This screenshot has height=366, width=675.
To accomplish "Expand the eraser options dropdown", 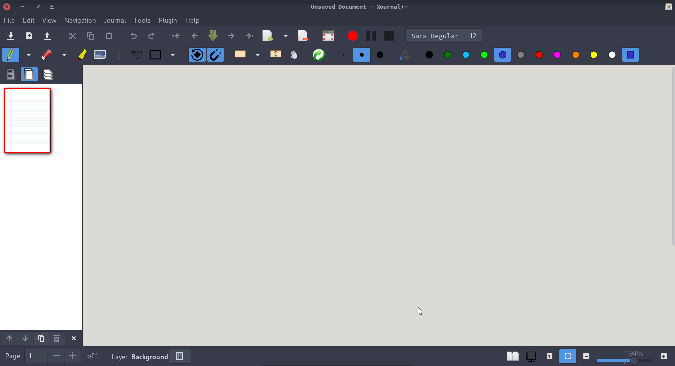I will coord(64,55).
